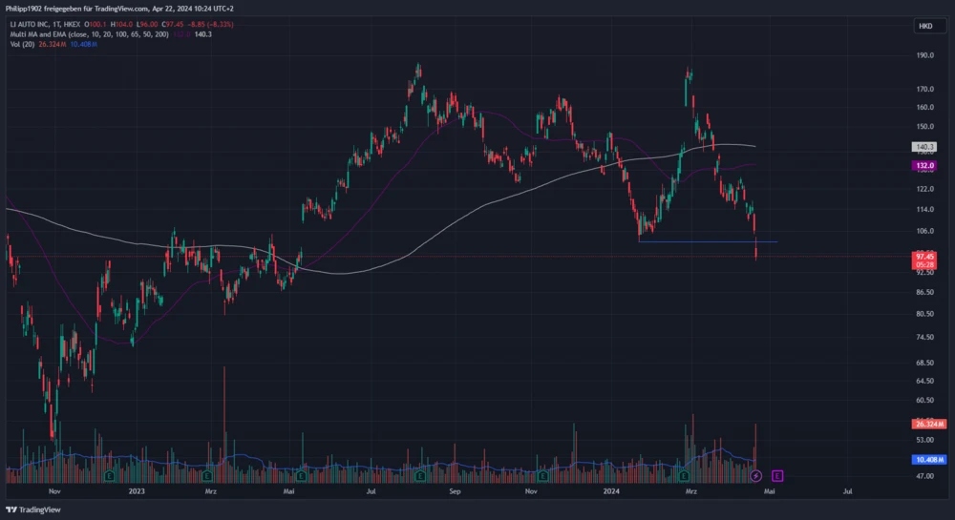Click the 140.3 moving average price label
This screenshot has height=520, width=955.
pos(923,148)
